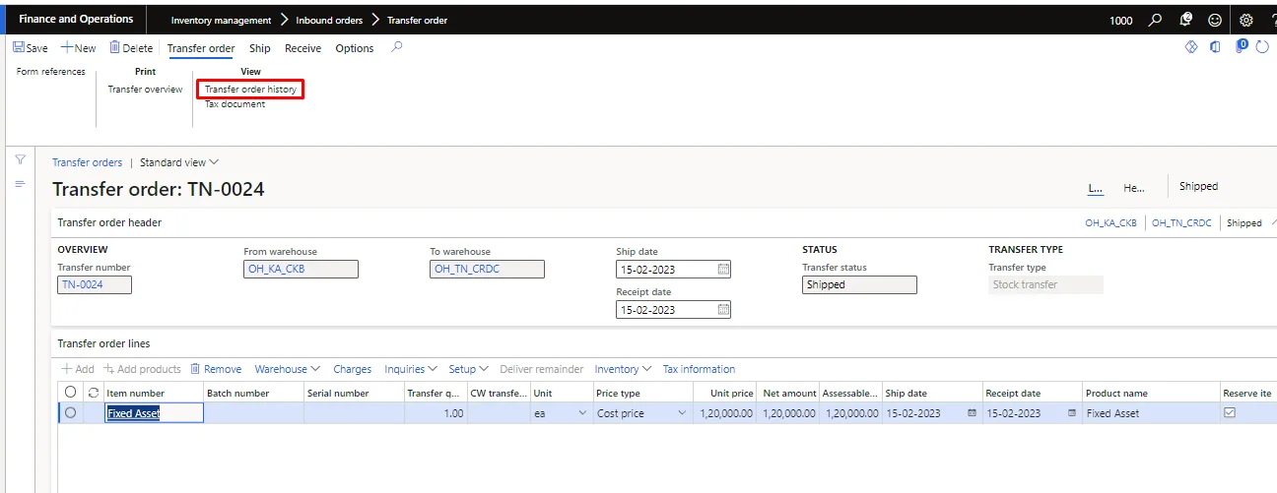Open the global search in top bar
1277x493 pixels.
1156,20
